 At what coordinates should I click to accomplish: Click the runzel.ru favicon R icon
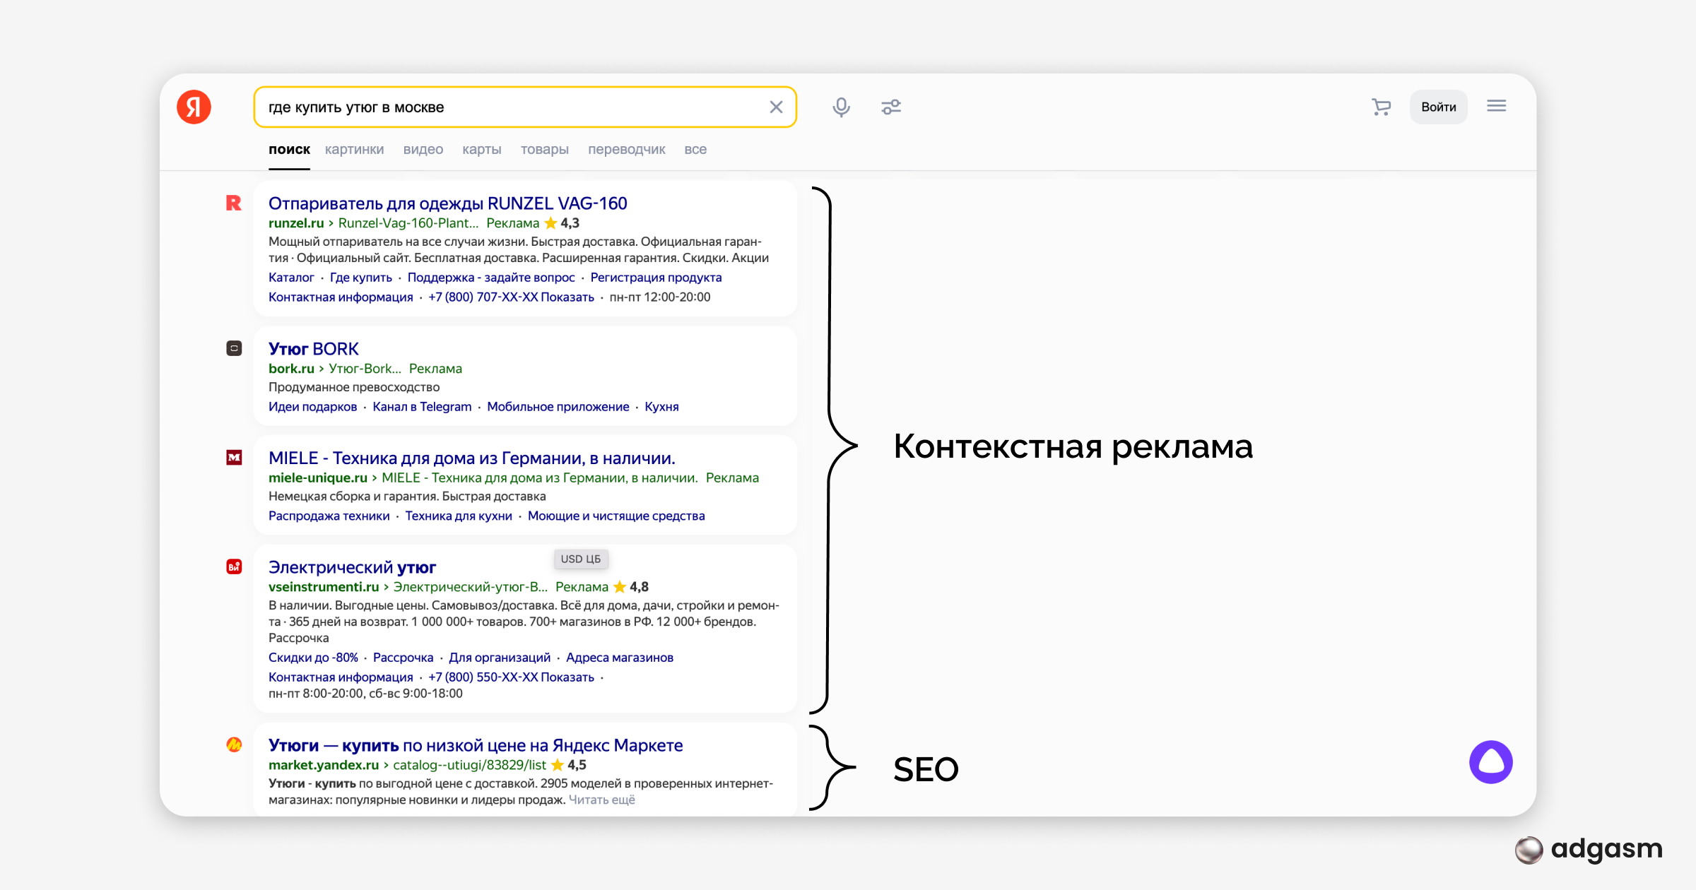234,203
